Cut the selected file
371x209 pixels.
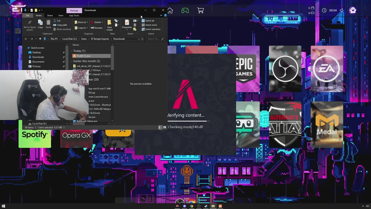(57, 21)
